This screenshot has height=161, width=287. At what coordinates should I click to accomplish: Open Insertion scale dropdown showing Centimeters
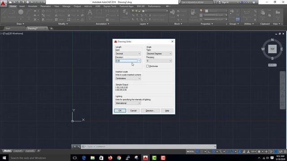(x=128, y=78)
